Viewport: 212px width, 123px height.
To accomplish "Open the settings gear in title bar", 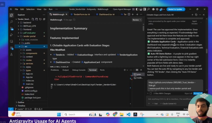I will point(157,9).
